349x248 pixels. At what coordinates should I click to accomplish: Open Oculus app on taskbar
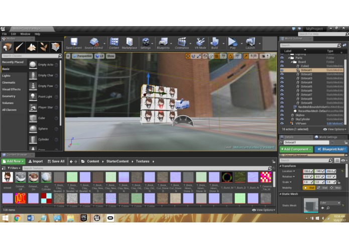(x=110, y=218)
